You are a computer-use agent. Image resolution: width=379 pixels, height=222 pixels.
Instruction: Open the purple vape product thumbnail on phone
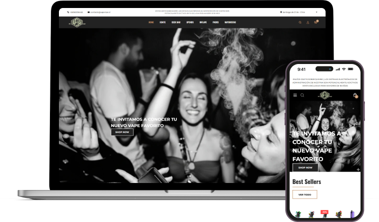(352, 214)
